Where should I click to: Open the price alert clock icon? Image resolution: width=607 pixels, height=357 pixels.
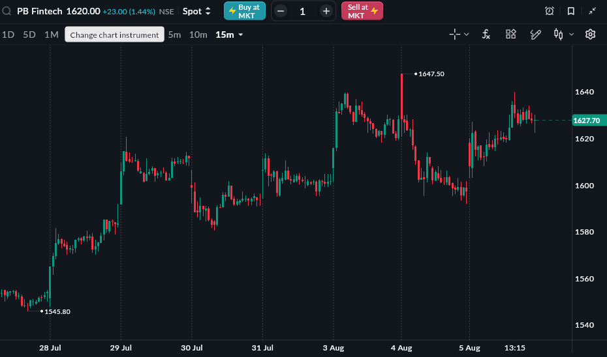550,11
